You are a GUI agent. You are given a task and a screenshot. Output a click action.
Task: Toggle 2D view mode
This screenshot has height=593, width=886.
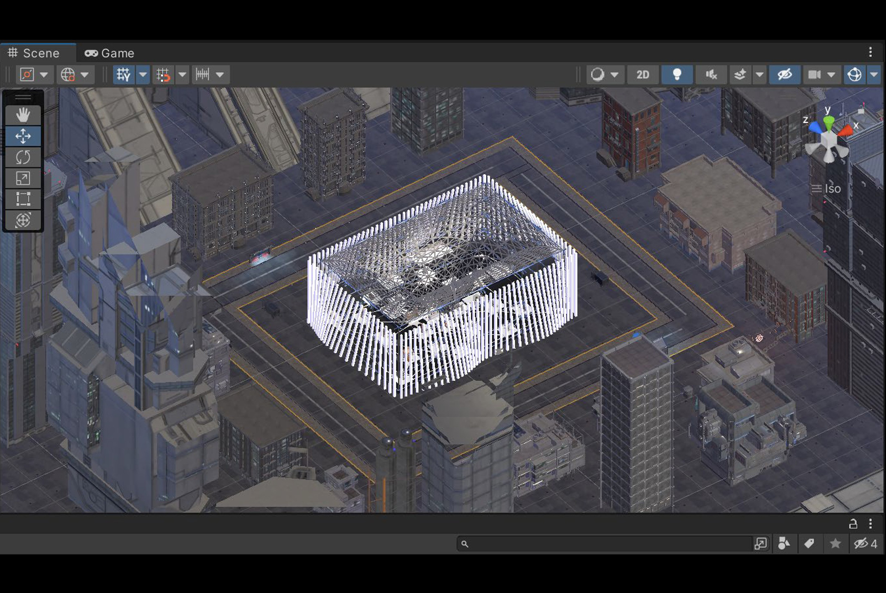[x=643, y=75]
